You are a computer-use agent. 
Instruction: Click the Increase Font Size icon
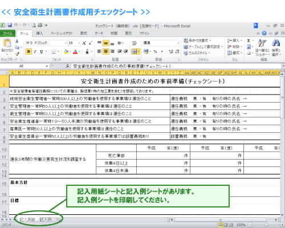(84, 43)
